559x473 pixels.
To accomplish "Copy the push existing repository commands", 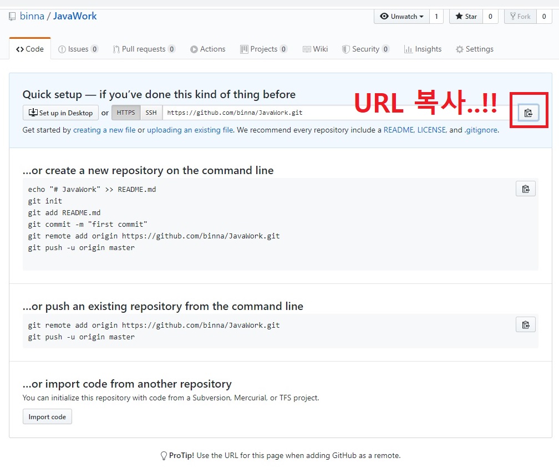I will (526, 325).
